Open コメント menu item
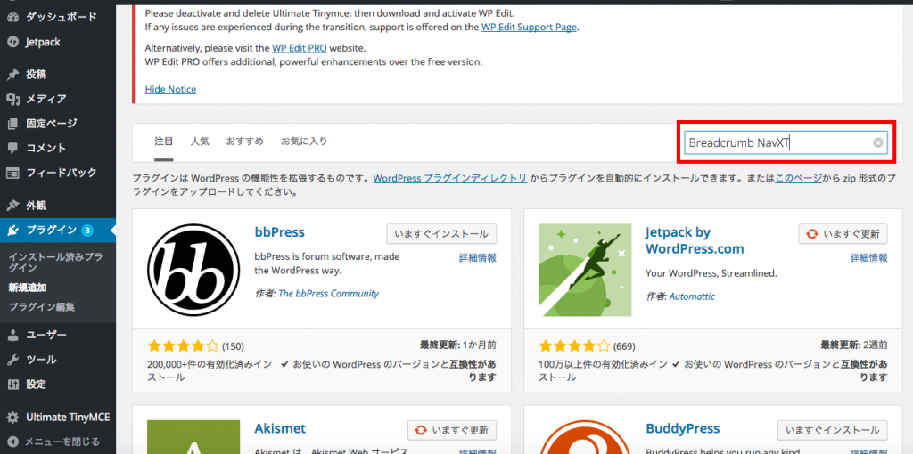 [46, 148]
